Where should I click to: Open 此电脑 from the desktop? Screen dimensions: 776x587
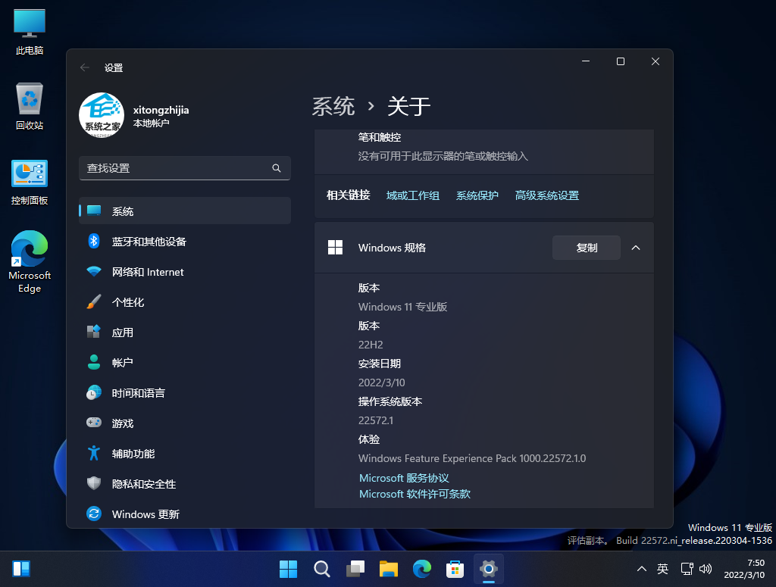[x=28, y=30]
